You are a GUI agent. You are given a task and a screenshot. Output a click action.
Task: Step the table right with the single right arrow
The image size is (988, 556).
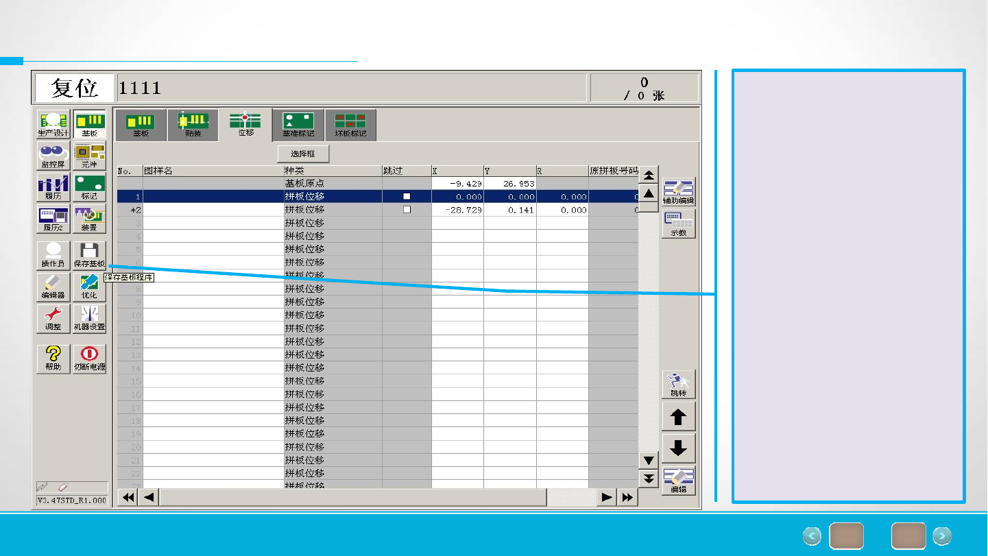pos(607,498)
